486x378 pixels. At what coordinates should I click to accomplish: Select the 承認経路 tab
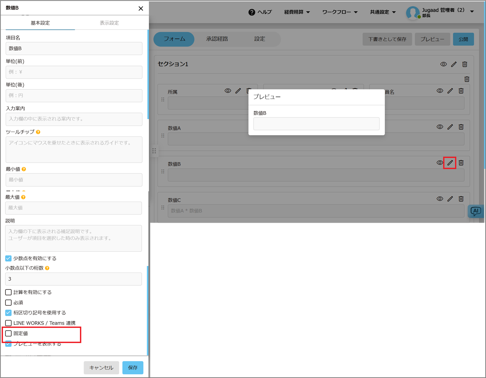217,39
